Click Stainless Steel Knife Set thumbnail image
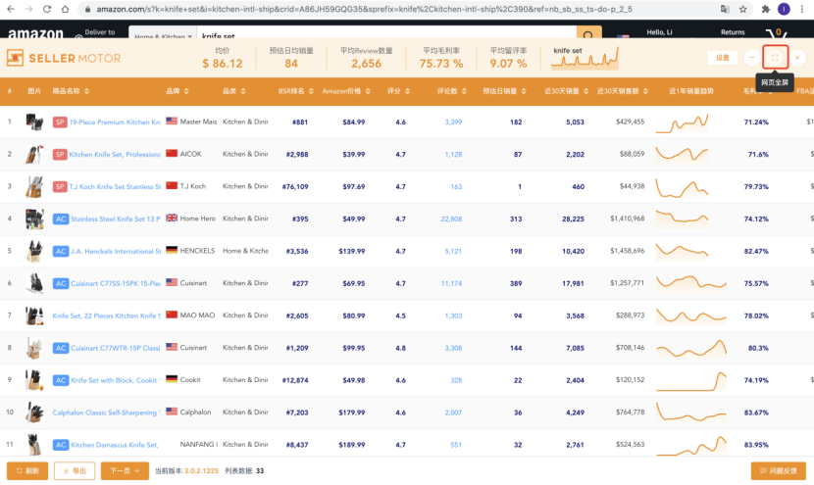This screenshot has height=485, width=814. point(34,218)
